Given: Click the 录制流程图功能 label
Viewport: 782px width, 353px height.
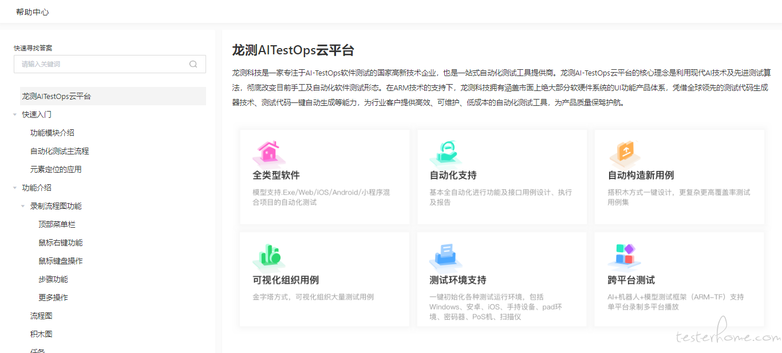Looking at the screenshot, I should pyautogui.click(x=56, y=206).
